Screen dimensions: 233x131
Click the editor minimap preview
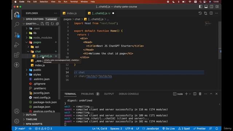[x=208, y=23]
